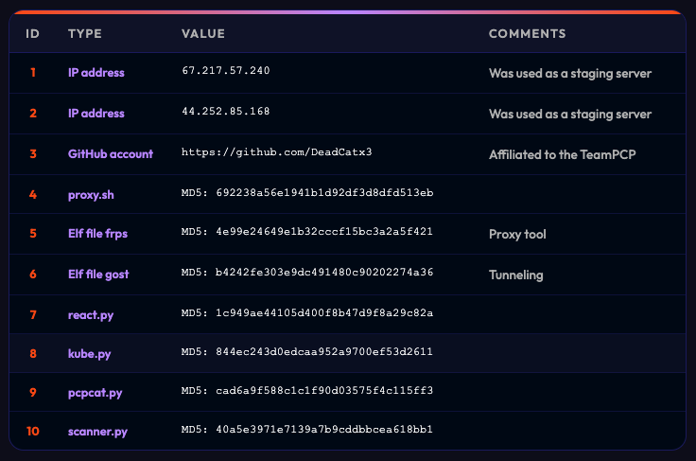This screenshot has height=461, width=696.
Task: Click the Proxy tool comment
Action: (517, 234)
